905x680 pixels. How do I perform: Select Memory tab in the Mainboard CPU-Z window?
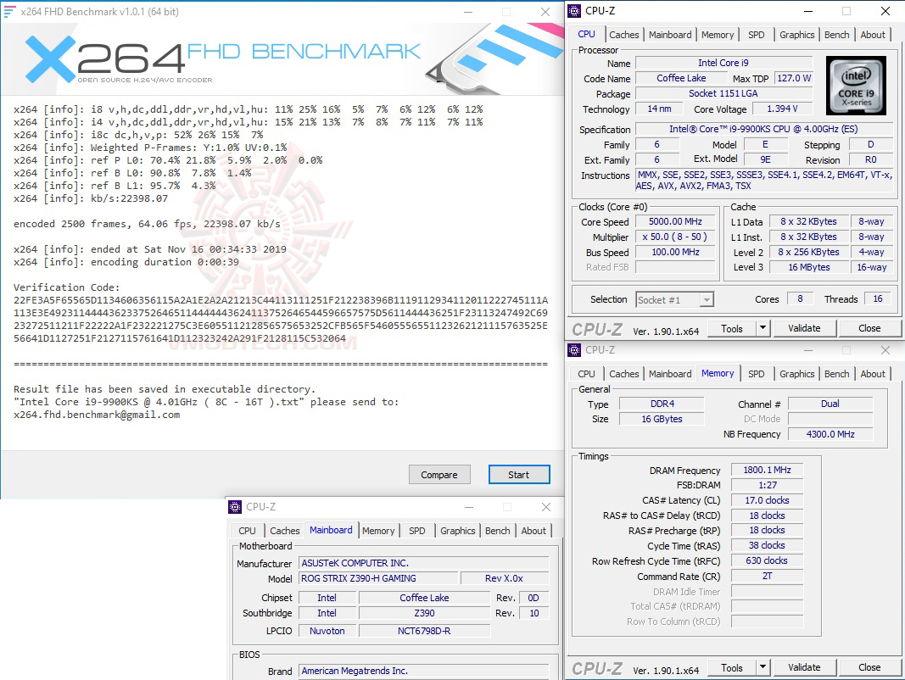click(378, 531)
